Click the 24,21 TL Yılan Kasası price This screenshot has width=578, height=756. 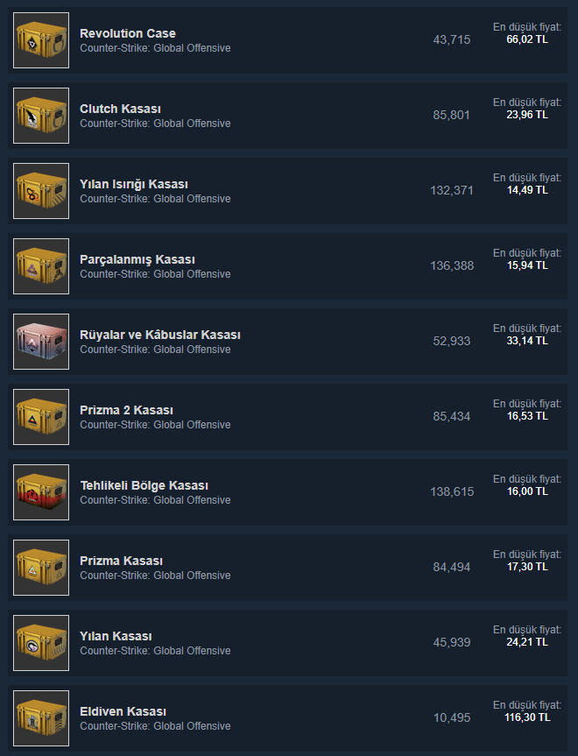click(527, 642)
